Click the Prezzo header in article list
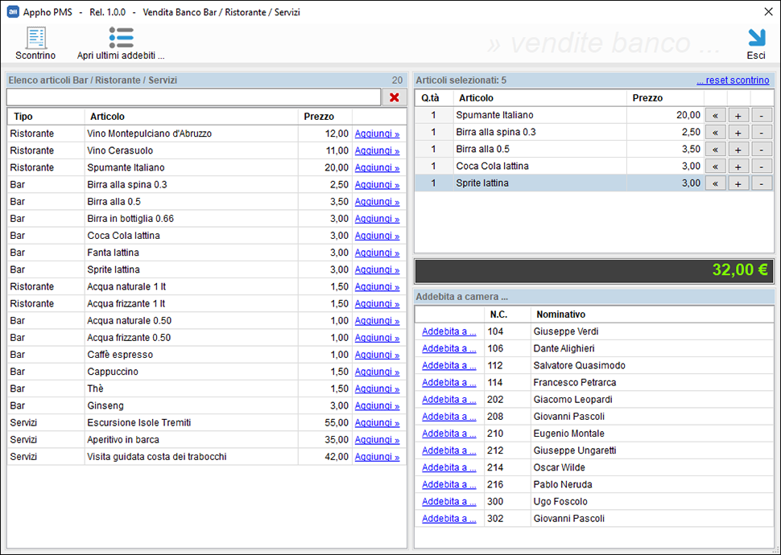781x555 pixels. pyautogui.click(x=325, y=117)
